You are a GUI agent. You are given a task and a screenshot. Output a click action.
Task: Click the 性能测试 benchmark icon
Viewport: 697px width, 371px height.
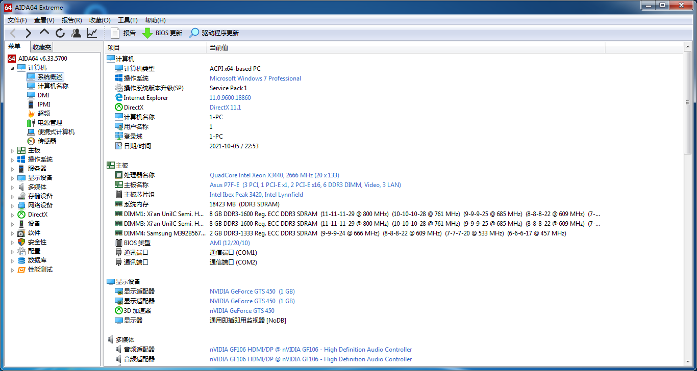point(21,270)
